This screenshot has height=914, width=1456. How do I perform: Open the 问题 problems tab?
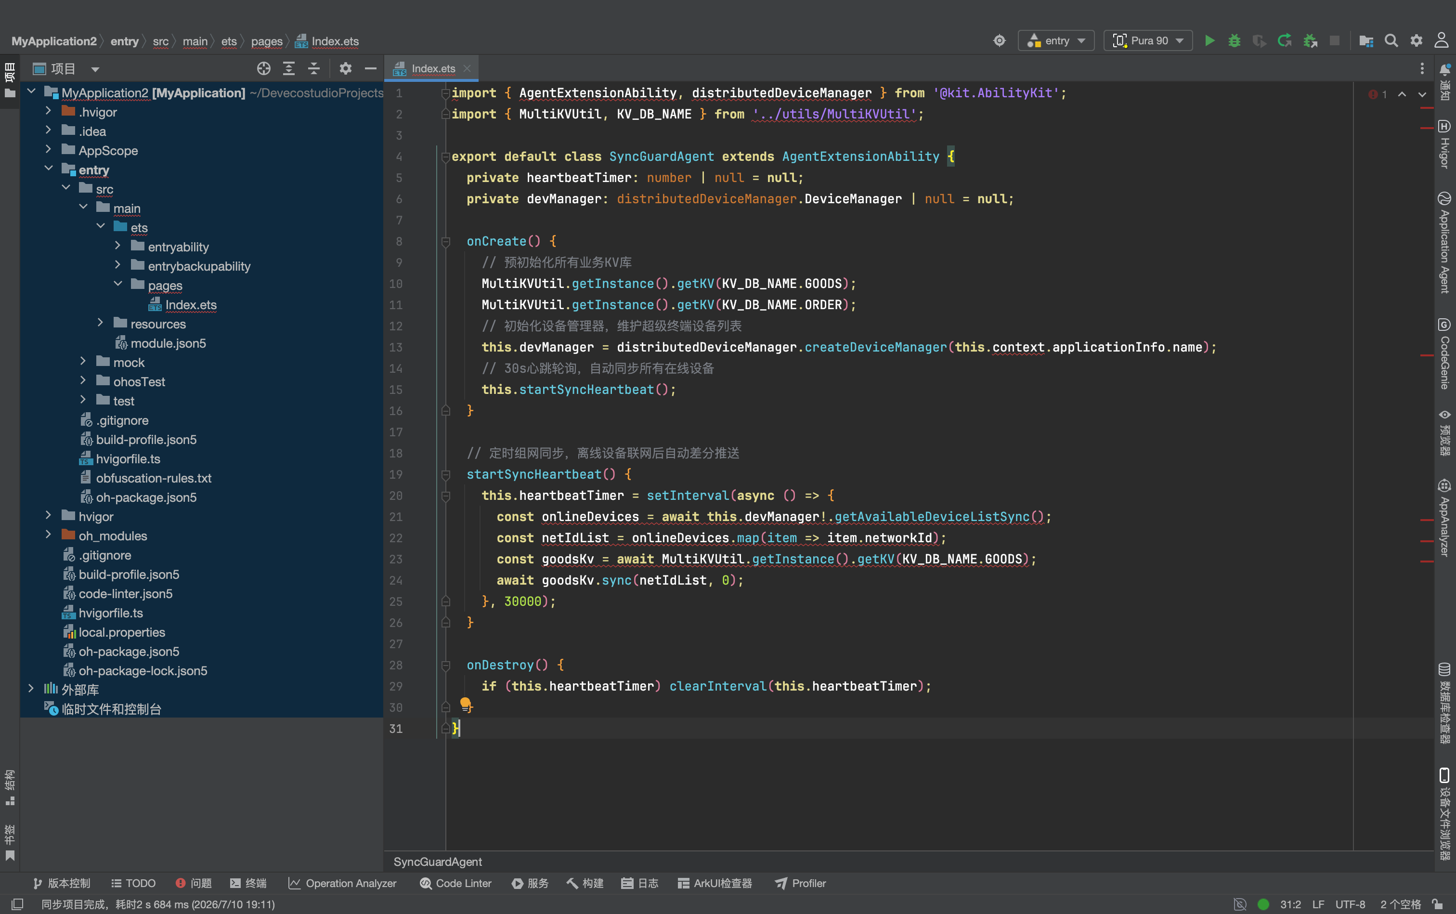(x=194, y=883)
